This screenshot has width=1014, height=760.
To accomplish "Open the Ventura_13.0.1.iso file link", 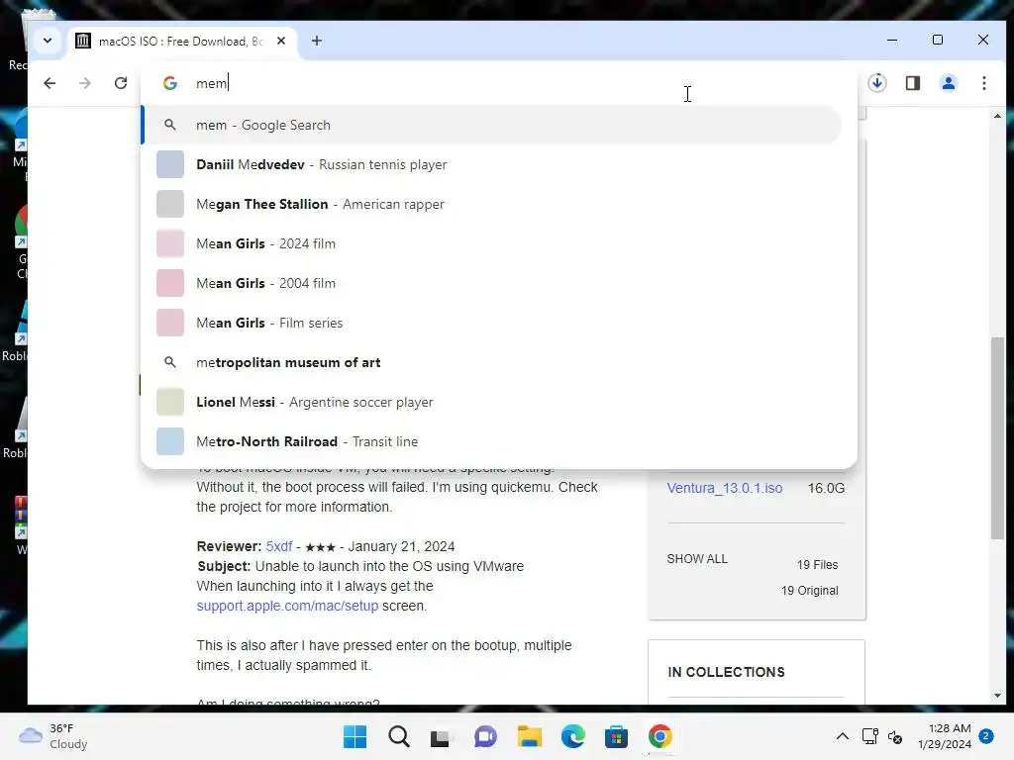I will (724, 488).
